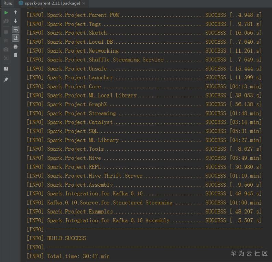
Task: Click the Spark Project GraphX line
Action: point(144,104)
